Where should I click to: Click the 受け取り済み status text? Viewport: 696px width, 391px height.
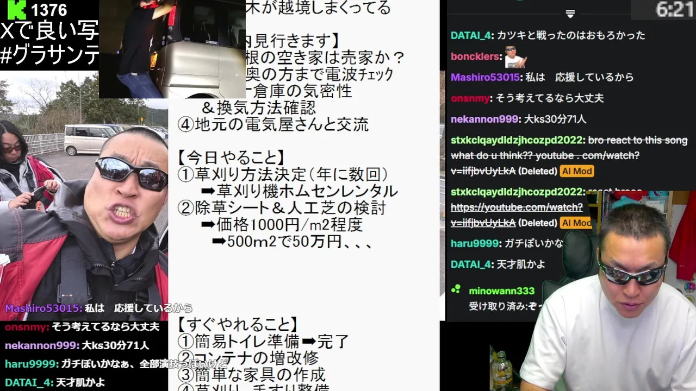point(498,306)
